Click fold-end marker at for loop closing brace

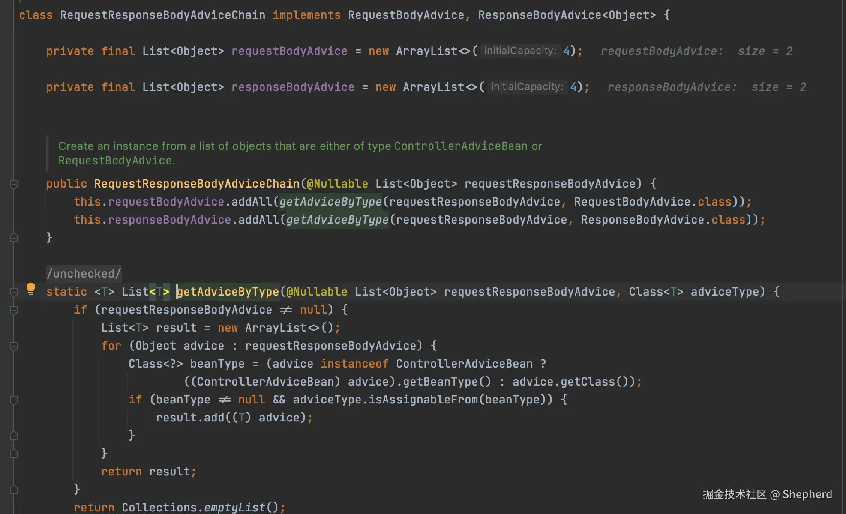(14, 454)
